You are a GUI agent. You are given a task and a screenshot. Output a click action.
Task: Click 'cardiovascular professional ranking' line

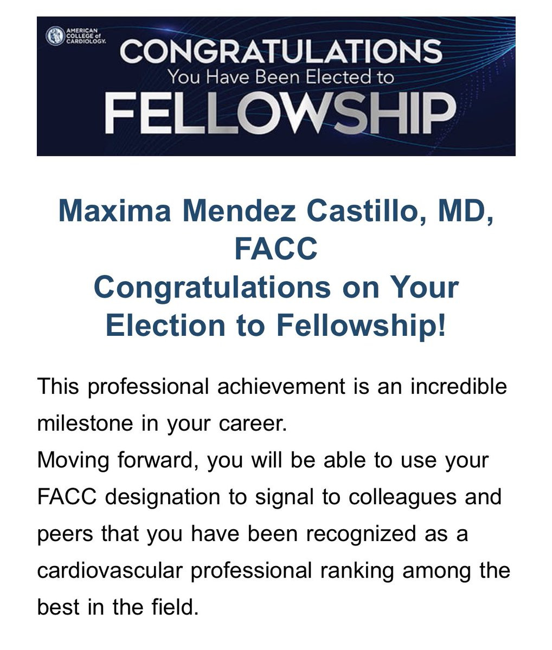coord(274,571)
